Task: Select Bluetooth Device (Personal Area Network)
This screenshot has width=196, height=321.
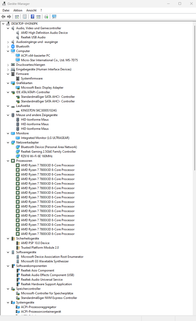Action: coord(49,147)
